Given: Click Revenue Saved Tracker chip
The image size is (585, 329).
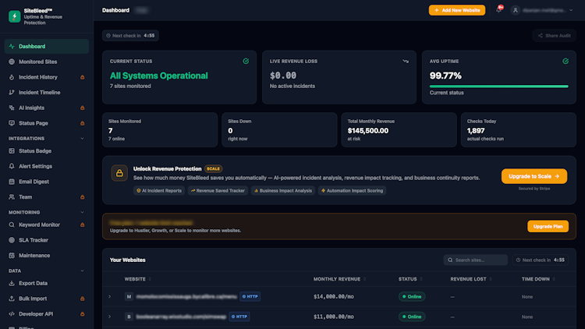Looking at the screenshot, I should pos(218,190).
